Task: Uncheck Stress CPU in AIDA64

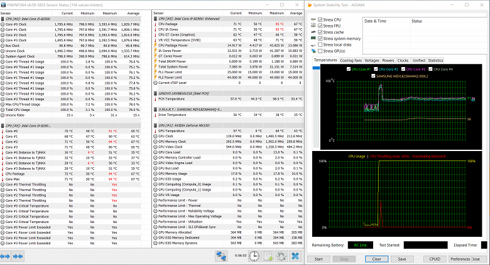Action: point(320,19)
